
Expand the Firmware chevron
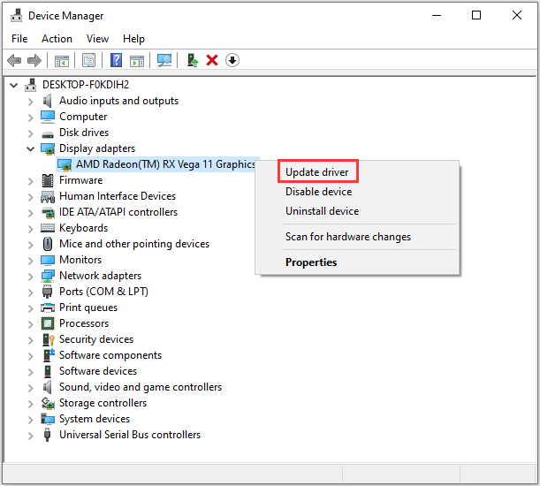pos(31,181)
